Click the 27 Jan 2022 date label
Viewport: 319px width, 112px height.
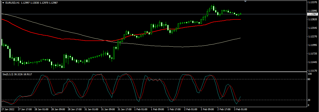coord(7,109)
